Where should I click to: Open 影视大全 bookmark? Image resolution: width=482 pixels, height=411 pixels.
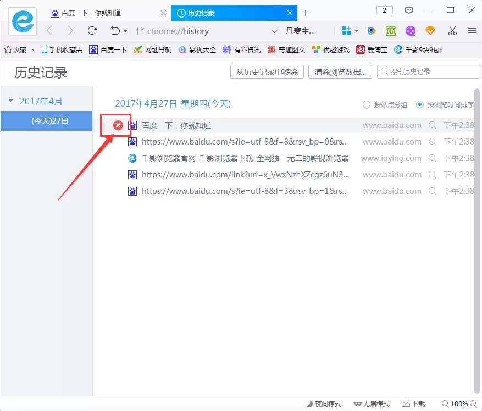[x=197, y=49]
